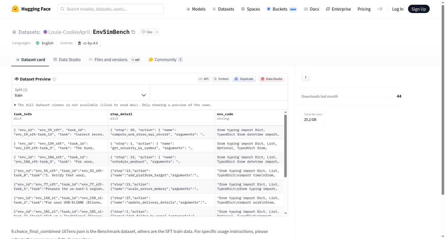Click the Embed button
Screen dimensions: 445x239
coord(221,79)
